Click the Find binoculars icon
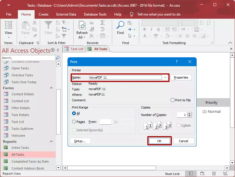Screen dimensions: 235x177 [120, 26]
